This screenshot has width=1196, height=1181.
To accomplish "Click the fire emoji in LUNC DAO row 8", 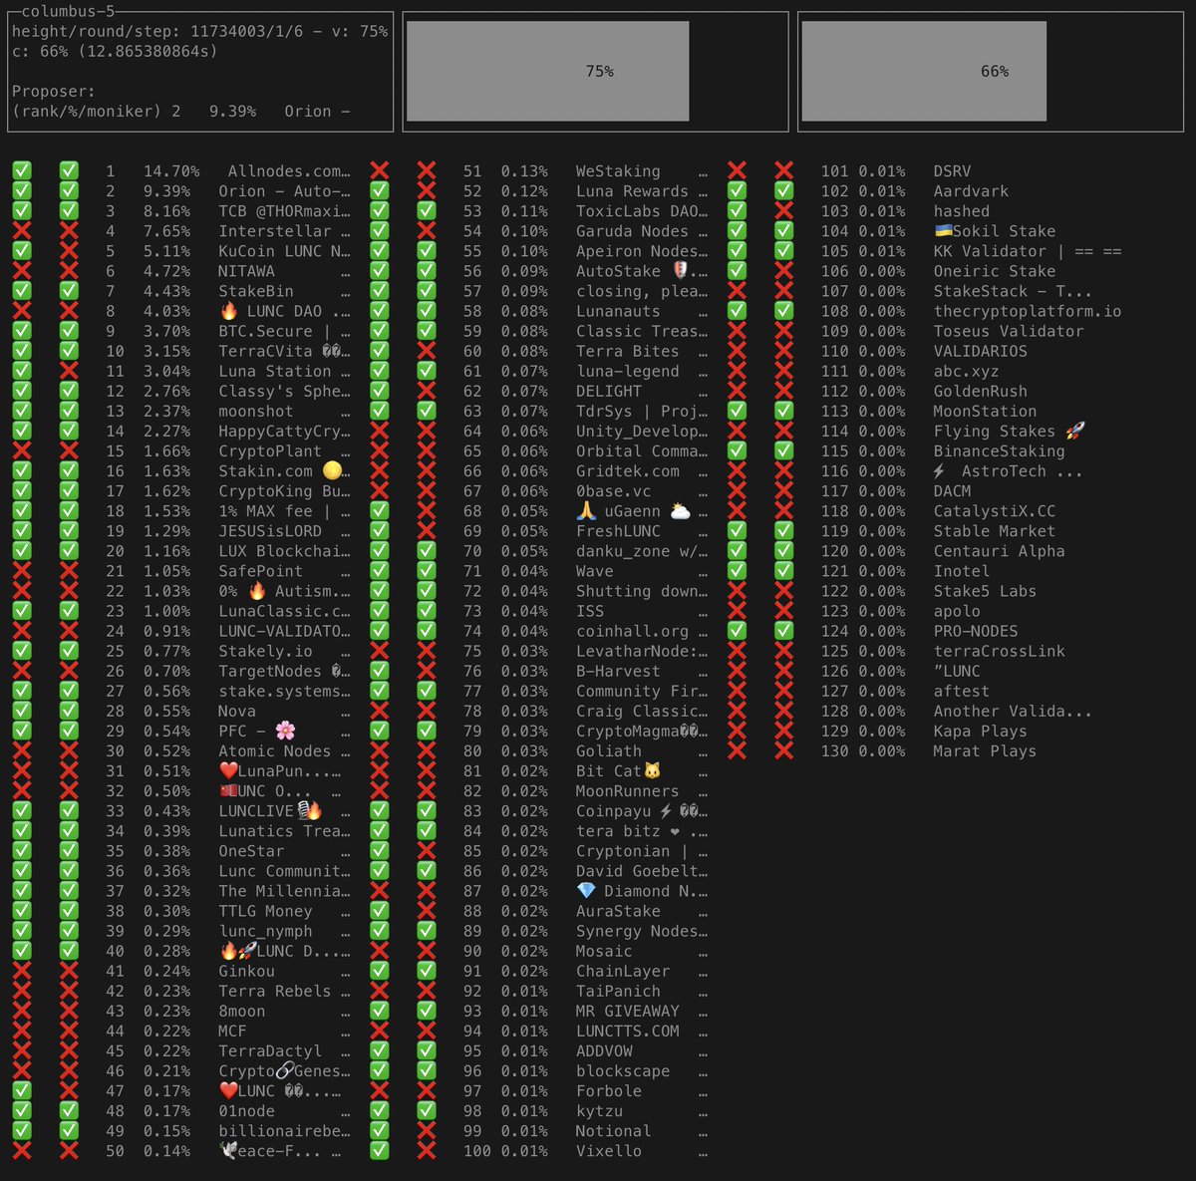I will (228, 311).
